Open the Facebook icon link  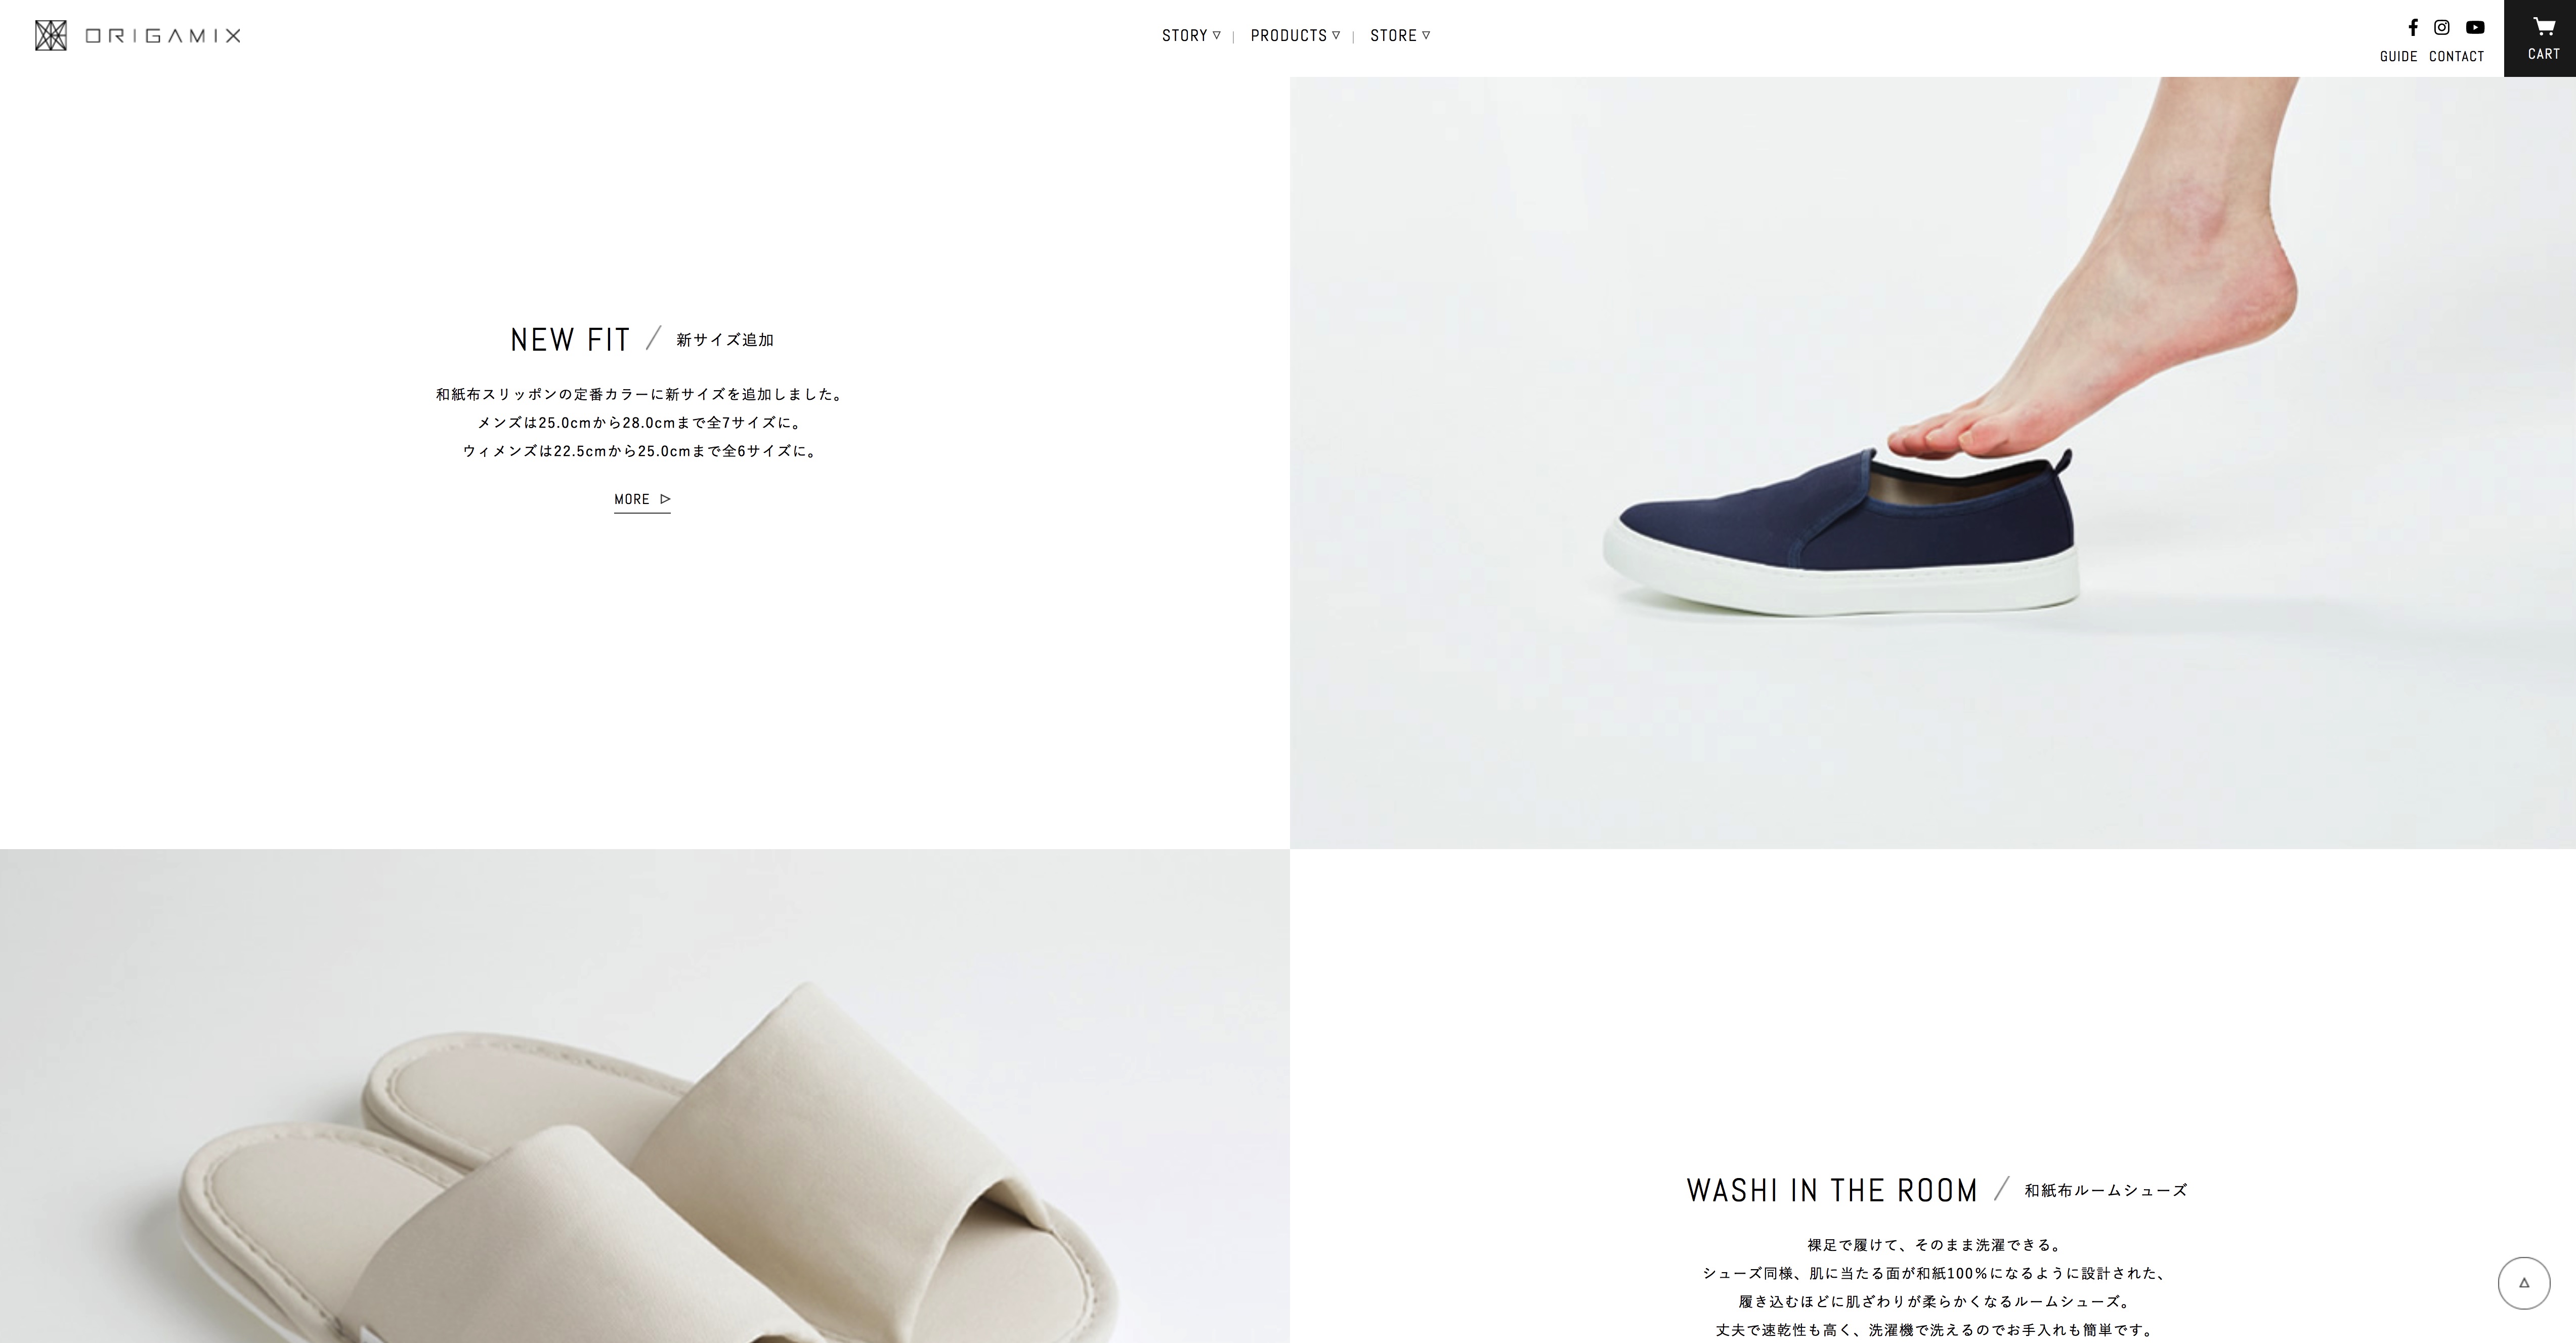pyautogui.click(x=2413, y=27)
